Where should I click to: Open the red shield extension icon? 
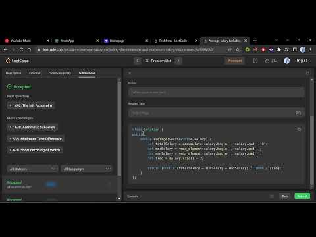coord(263,50)
